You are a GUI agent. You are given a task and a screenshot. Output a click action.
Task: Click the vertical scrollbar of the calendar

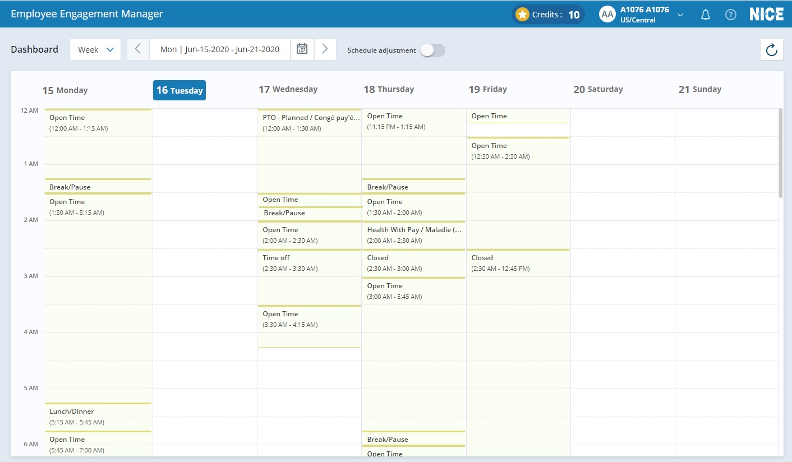pos(780,153)
